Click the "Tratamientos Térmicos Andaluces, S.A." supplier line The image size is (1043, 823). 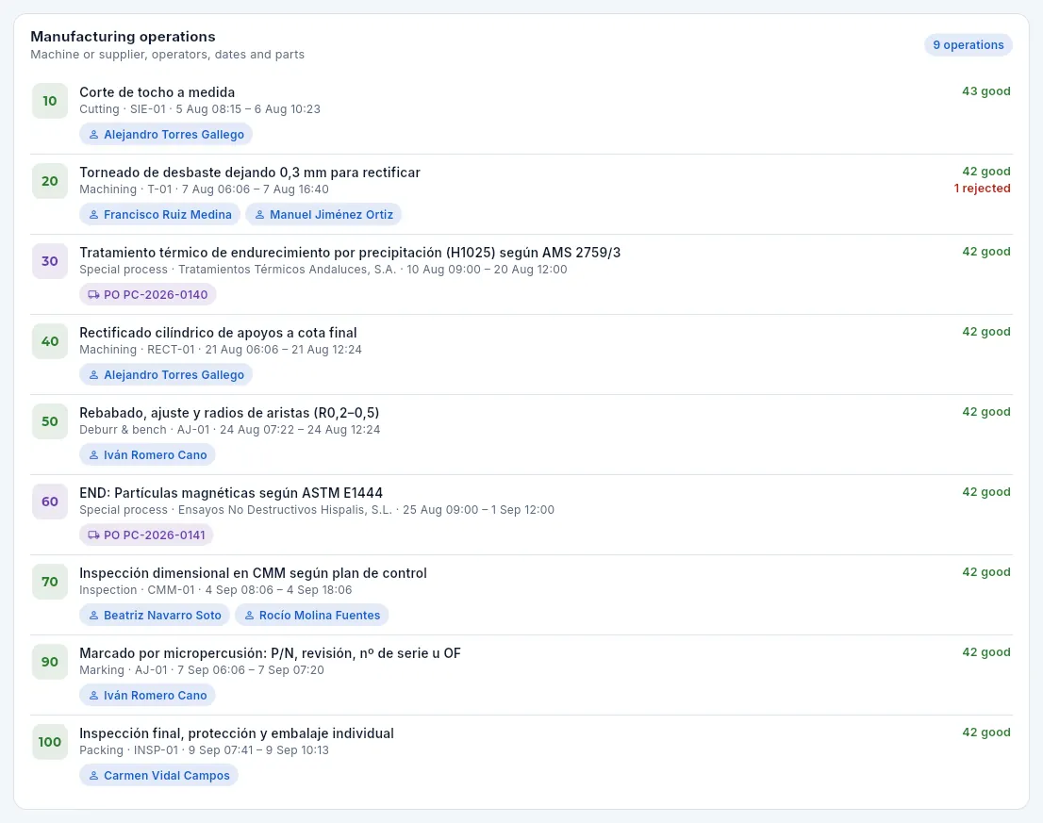323,270
